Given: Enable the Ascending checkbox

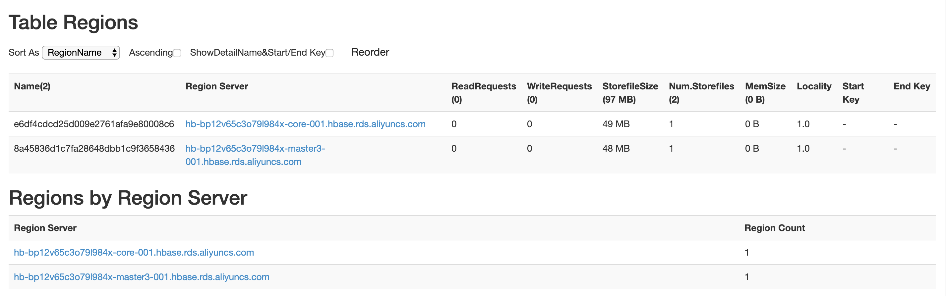Looking at the screenshot, I should (x=177, y=53).
